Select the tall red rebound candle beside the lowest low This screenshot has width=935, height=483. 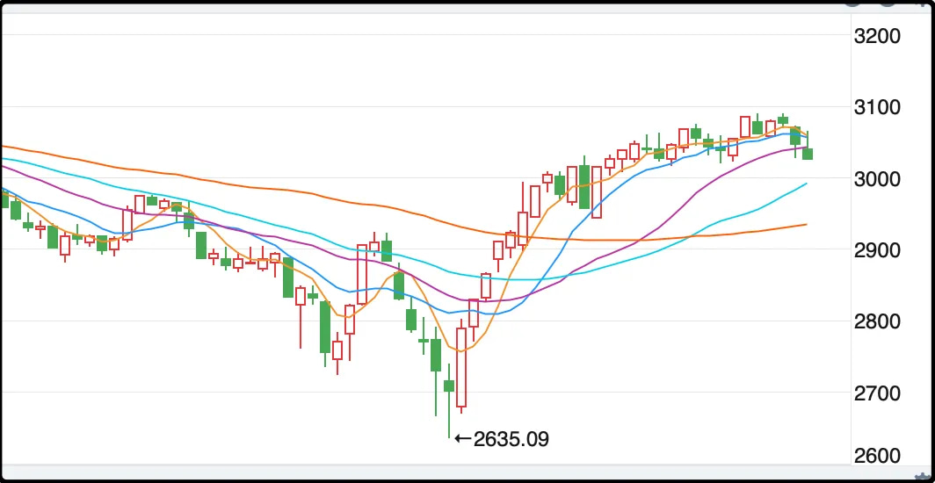click(x=461, y=367)
